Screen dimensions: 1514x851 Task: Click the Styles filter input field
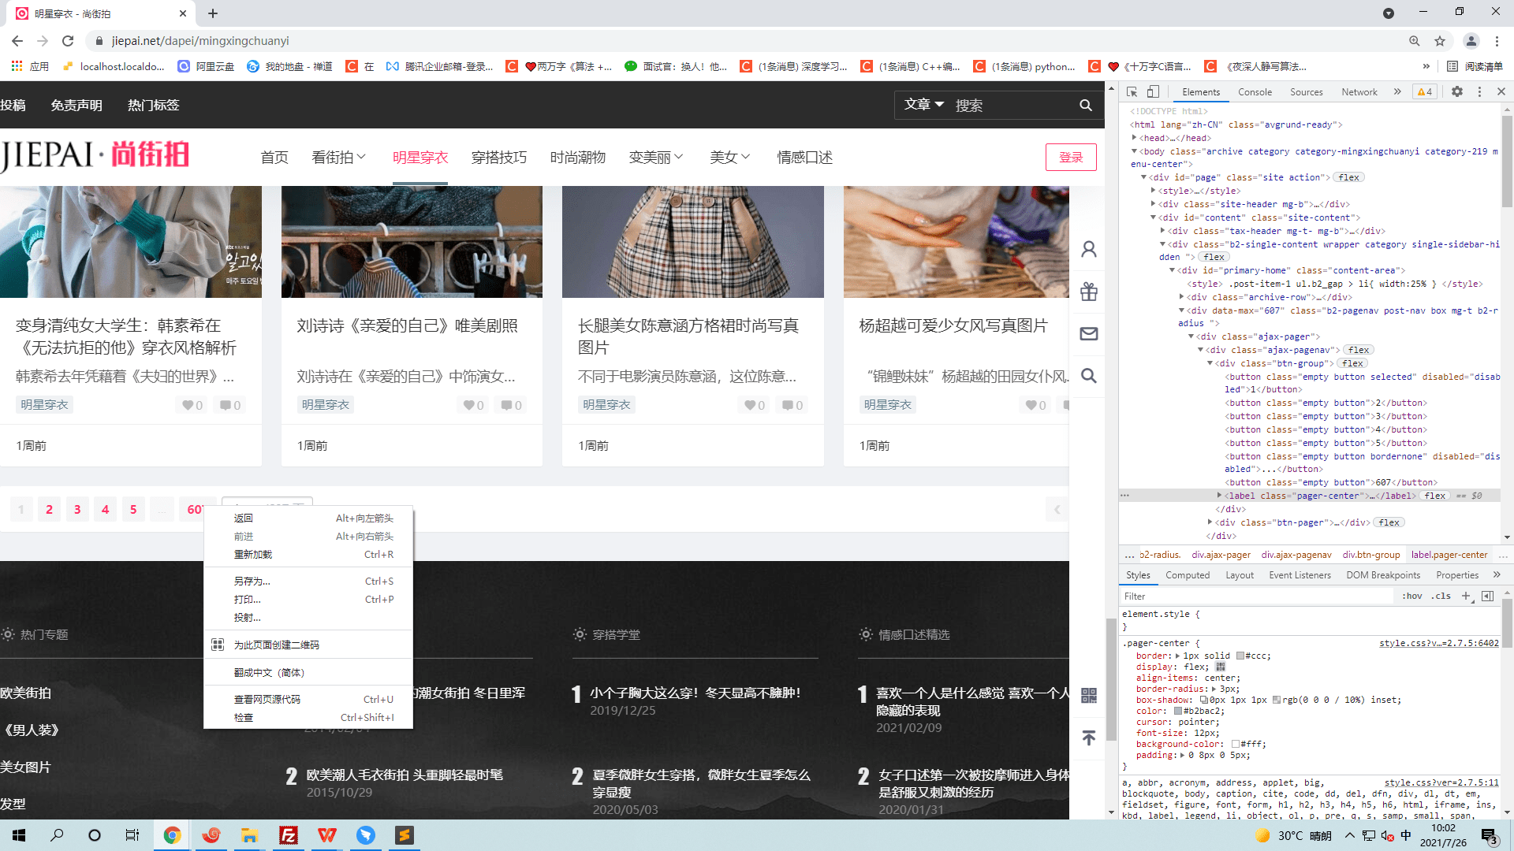pos(1258,596)
